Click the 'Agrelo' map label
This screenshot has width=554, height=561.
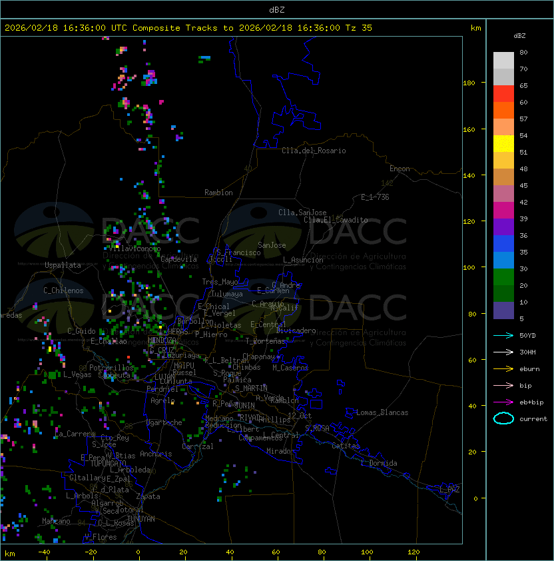(x=162, y=400)
